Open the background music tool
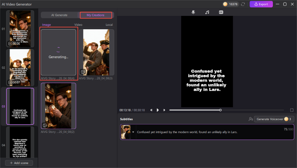 pos(207,12)
